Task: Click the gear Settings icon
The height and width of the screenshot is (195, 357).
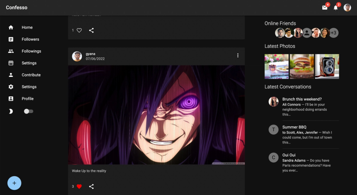Action: click(11, 87)
